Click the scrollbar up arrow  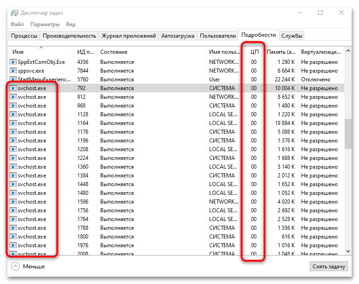[348, 51]
